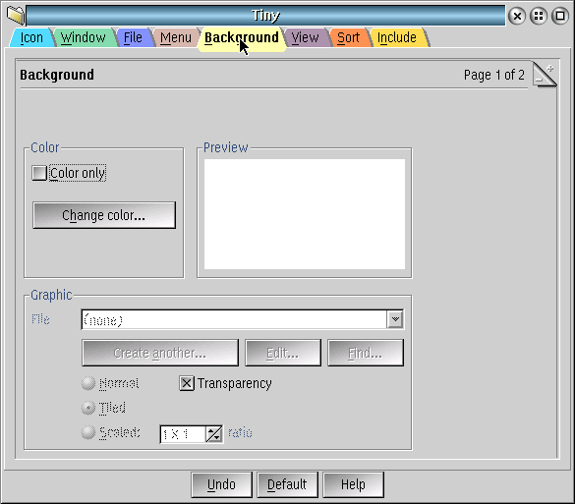
Task: Click the ratio spin button arrows
Action: (x=214, y=434)
